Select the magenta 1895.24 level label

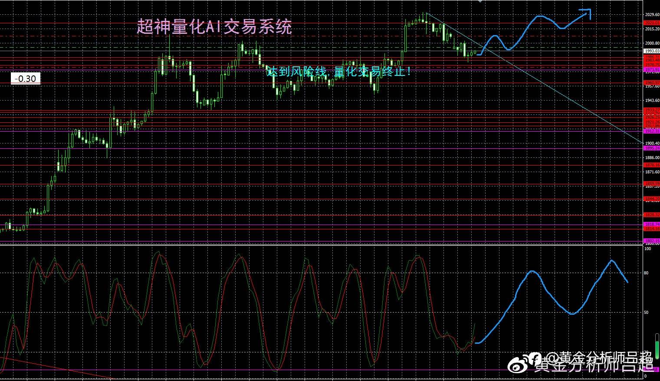[652, 148]
